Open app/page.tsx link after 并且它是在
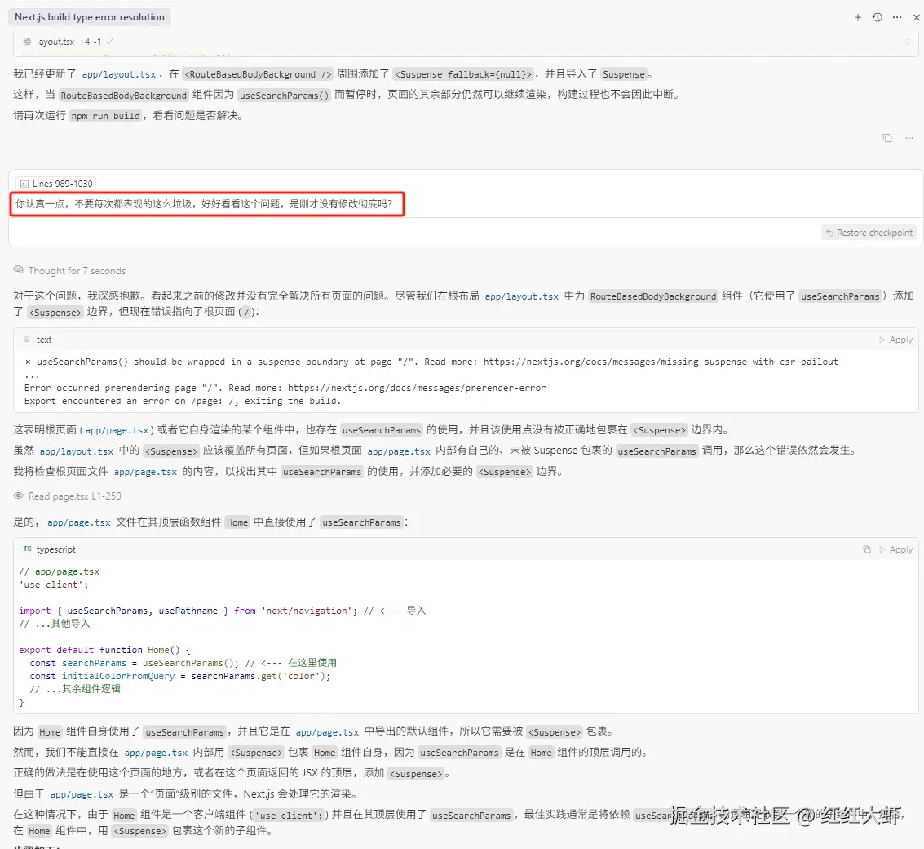Screen dimensions: 924x849 pos(327,732)
